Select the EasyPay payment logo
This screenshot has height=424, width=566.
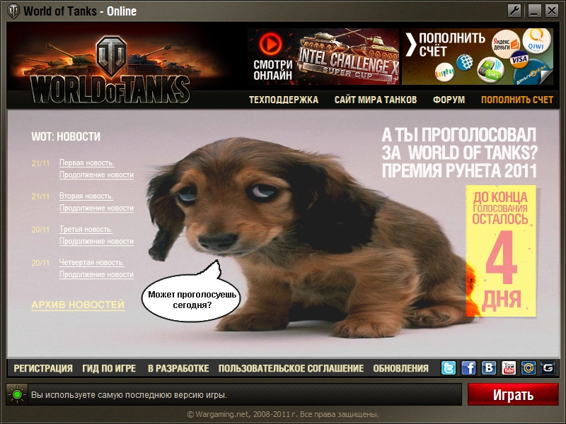coord(445,72)
